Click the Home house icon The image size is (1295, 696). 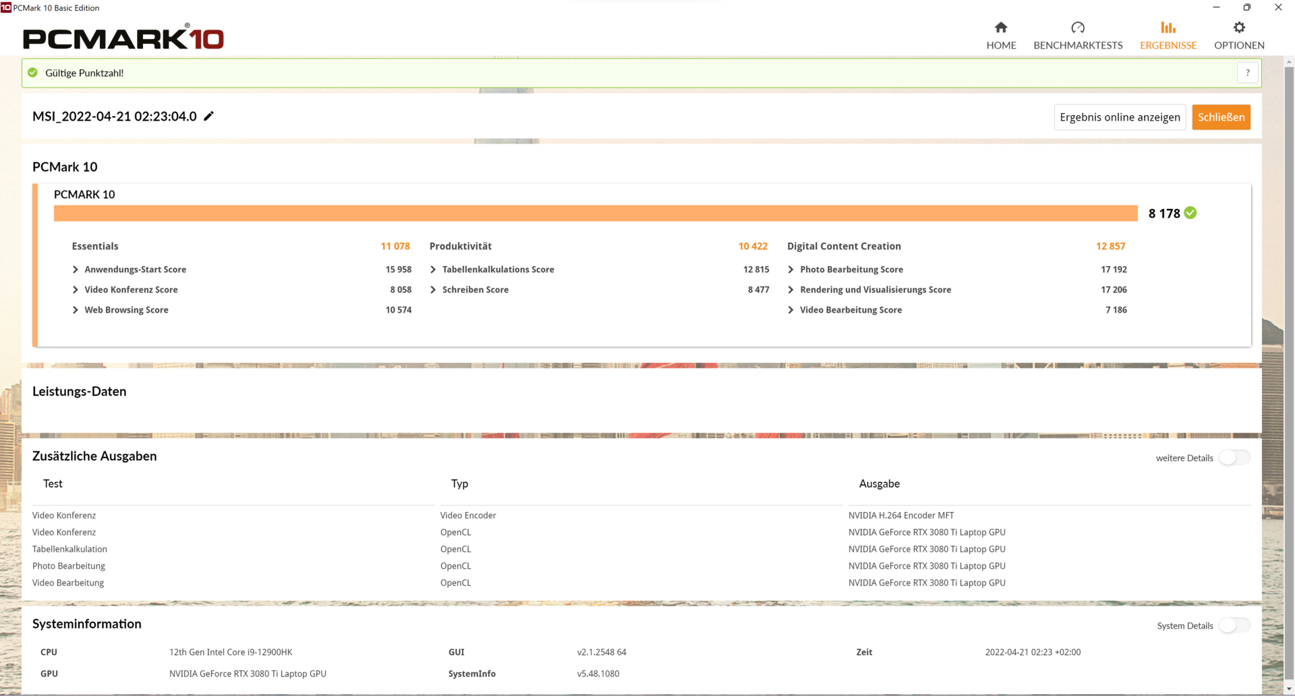click(1001, 28)
